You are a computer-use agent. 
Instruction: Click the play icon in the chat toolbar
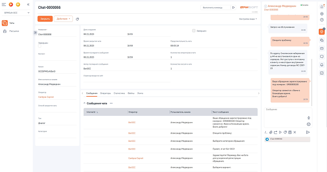pos(280,132)
